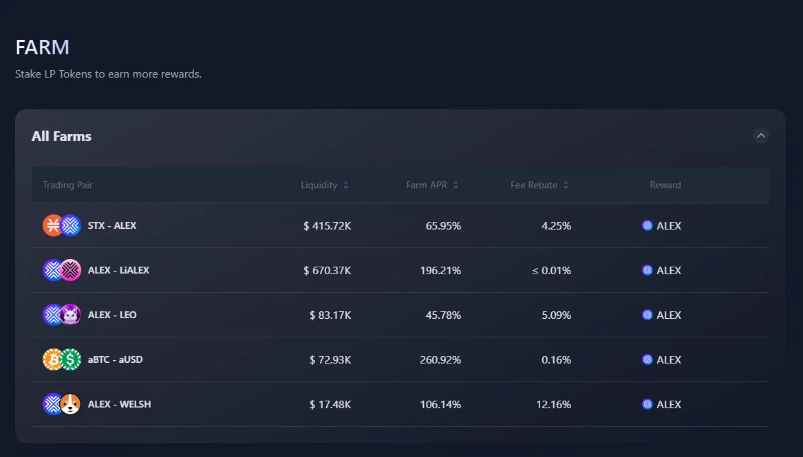Open the ALEX - LiALEX farm

tap(400, 270)
